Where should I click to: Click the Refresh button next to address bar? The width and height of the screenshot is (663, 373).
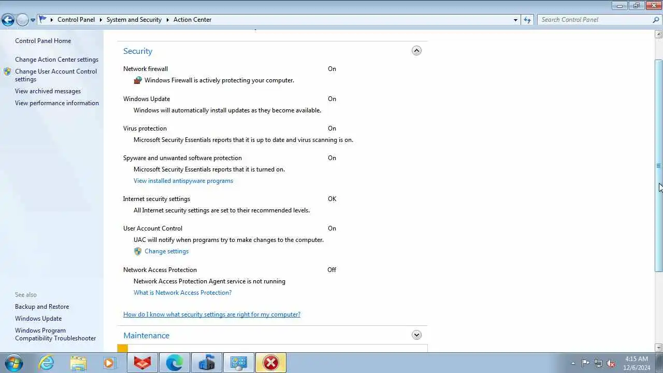(527, 20)
